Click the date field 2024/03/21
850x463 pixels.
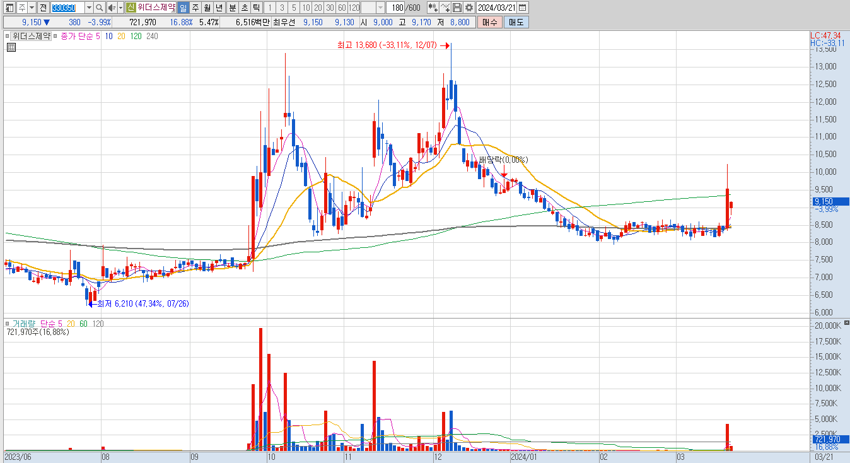(x=497, y=8)
